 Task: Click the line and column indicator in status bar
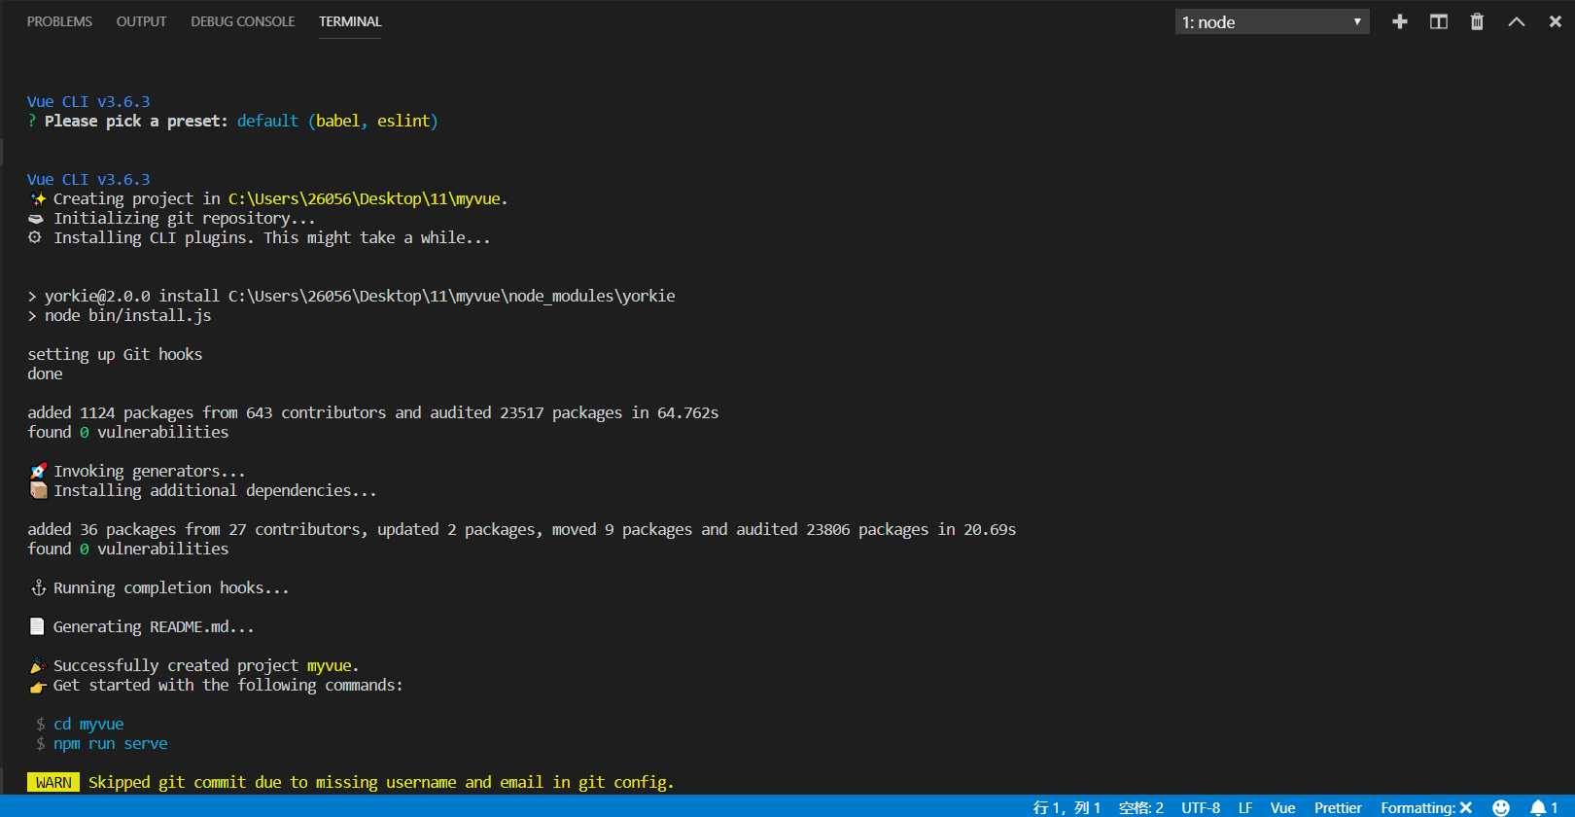1067,807
